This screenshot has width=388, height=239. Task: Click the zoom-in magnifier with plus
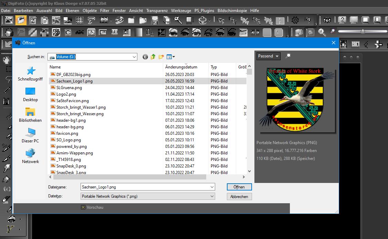click(x=322, y=32)
